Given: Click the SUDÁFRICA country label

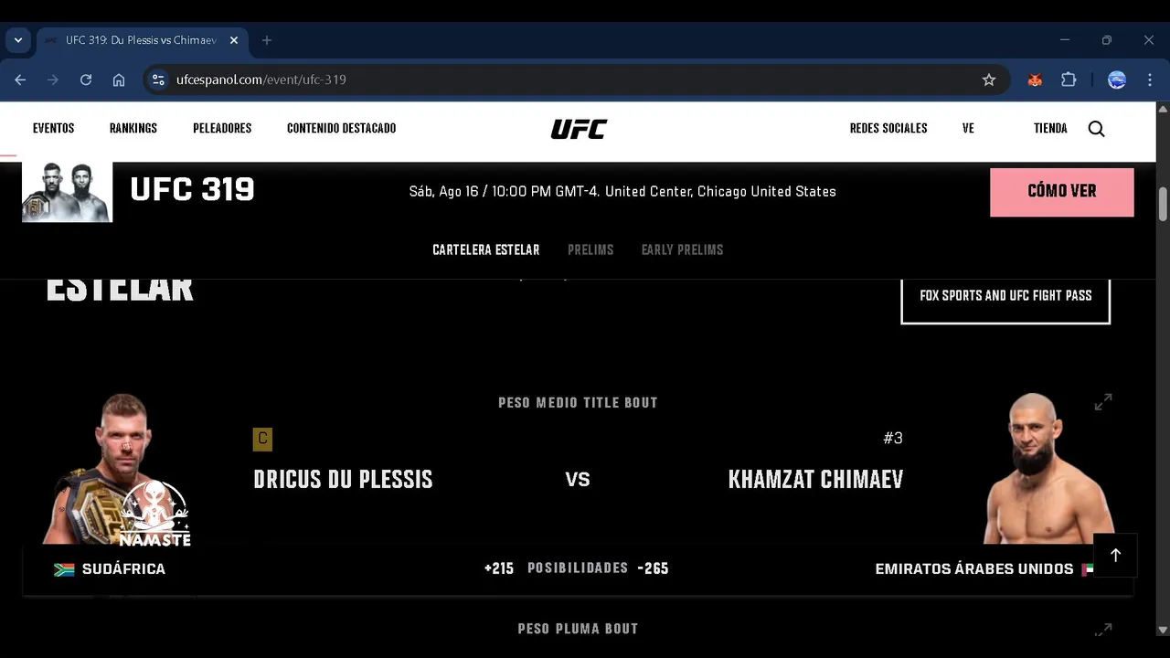Looking at the screenshot, I should (x=123, y=569).
